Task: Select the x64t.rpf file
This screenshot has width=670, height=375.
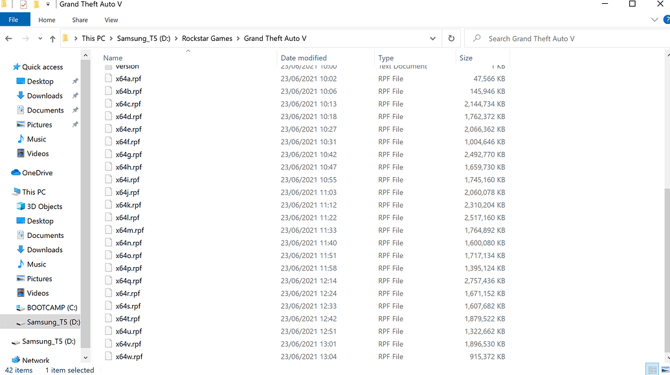Action: tap(128, 319)
